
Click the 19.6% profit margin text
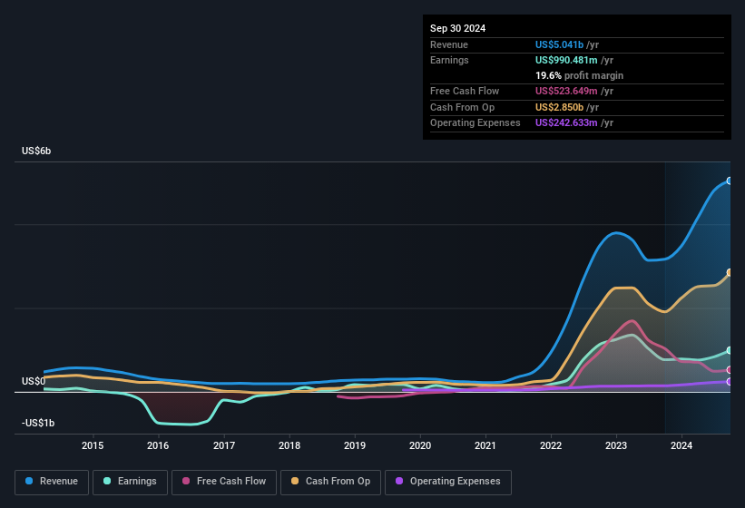point(579,75)
